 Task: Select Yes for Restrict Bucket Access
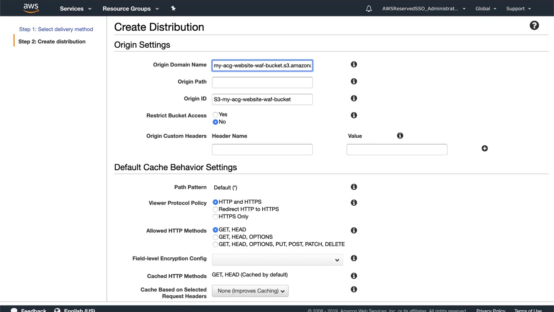[216, 115]
